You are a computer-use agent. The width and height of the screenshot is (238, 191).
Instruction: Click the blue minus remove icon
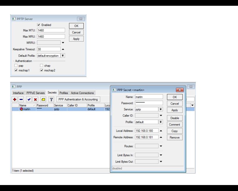[x=21, y=99]
